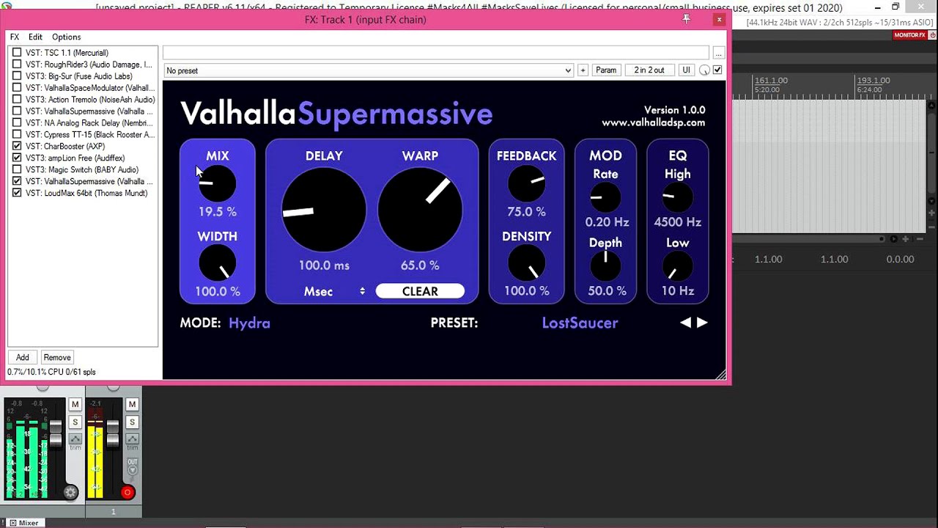
Task: Click the WIDTH knob
Action: coord(218,263)
